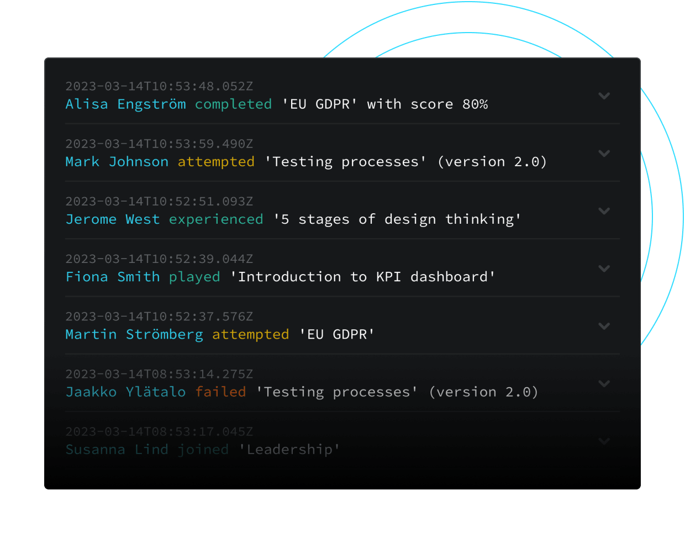Image resolution: width=685 pixels, height=548 pixels.
Task: Click the verb 'played'
Action: (194, 277)
